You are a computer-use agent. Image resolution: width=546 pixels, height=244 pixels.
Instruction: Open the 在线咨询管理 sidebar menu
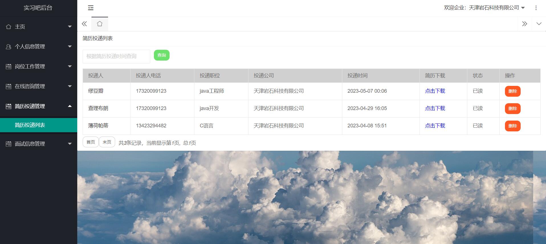coord(38,86)
